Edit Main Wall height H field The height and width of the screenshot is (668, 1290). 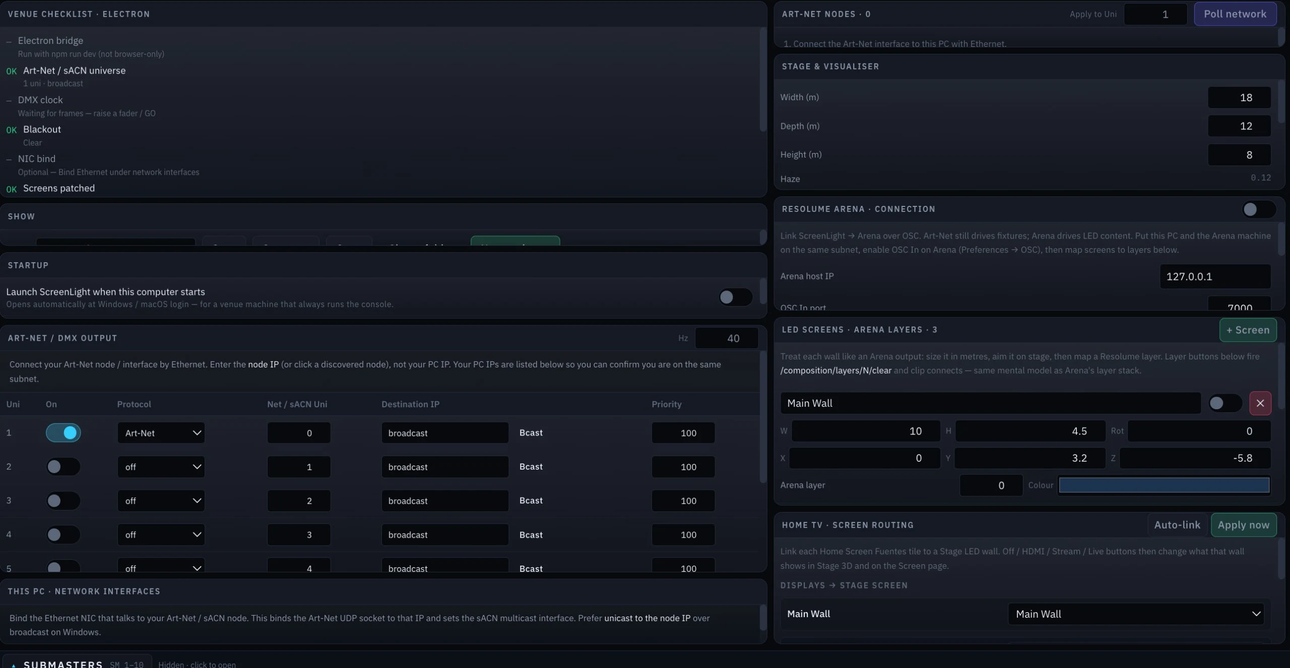(x=1030, y=431)
